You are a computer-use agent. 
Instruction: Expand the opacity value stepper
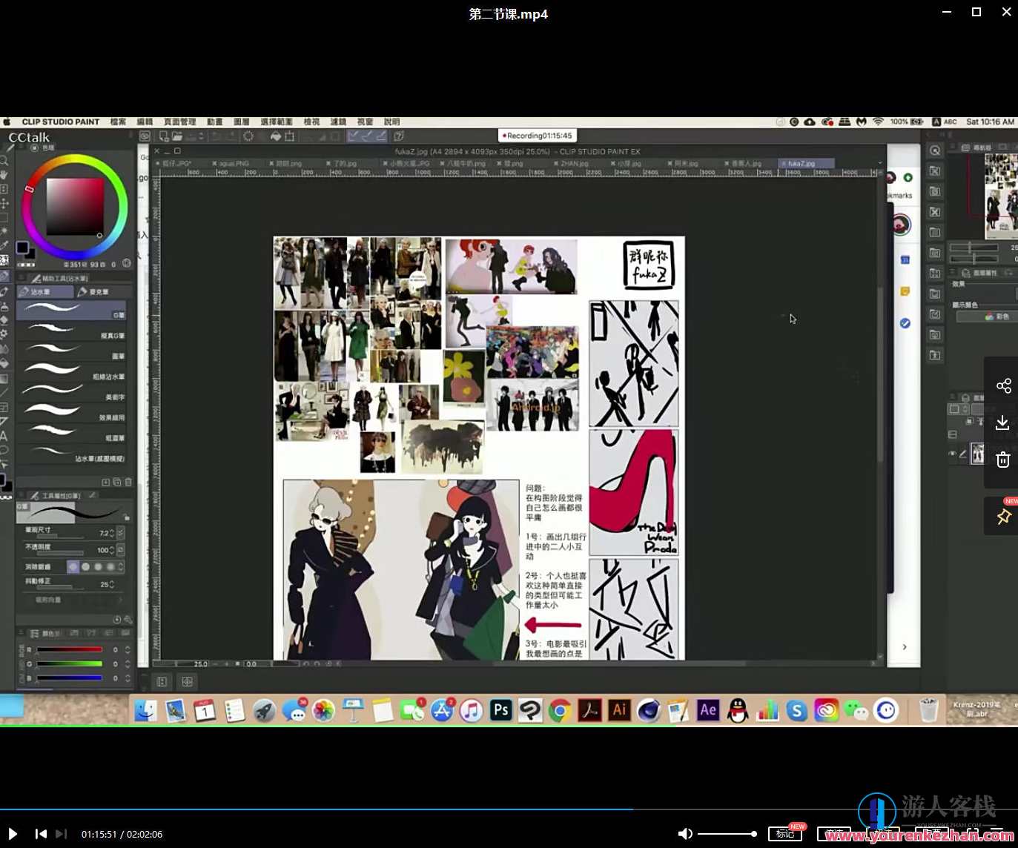tap(112, 550)
